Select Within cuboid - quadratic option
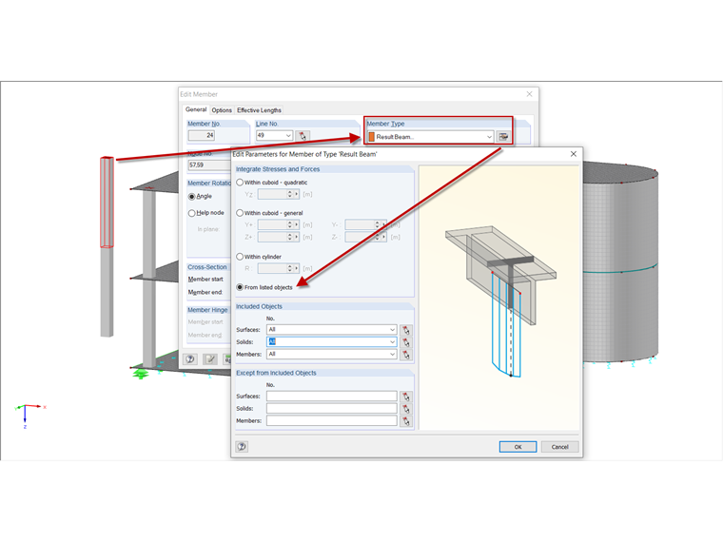723x542 pixels. 240,183
